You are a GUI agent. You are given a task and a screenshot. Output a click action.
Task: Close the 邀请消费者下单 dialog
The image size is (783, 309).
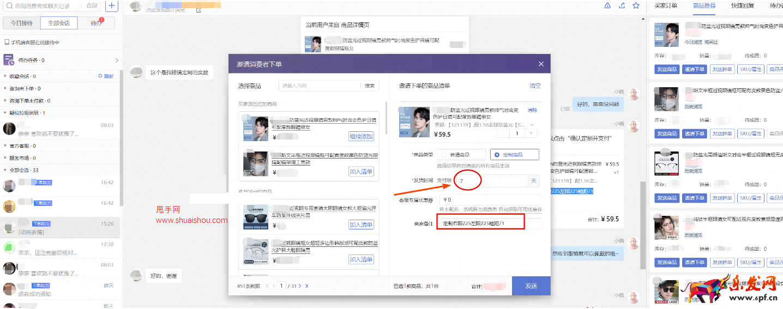[x=541, y=64]
